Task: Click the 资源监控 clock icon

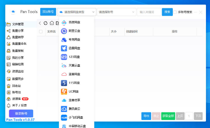Action: click(x=9, y=71)
